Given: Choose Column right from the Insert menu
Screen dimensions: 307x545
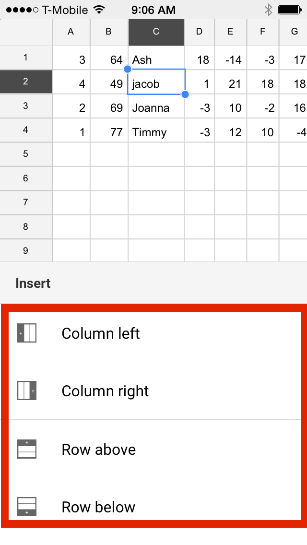Looking at the screenshot, I should 105,391.
